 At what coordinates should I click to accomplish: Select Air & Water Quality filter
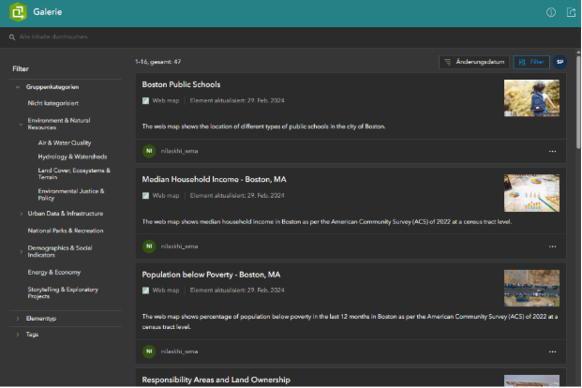65,143
